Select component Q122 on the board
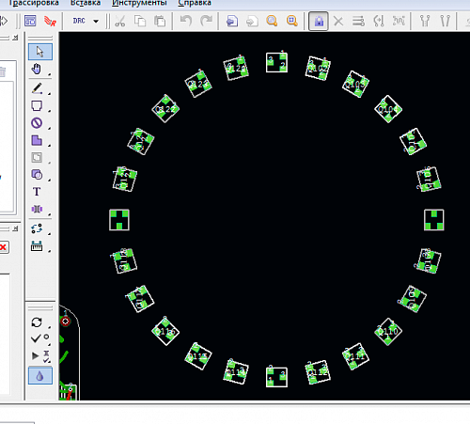Image resolution: width=470 pixels, height=424 pixels. coord(165,109)
